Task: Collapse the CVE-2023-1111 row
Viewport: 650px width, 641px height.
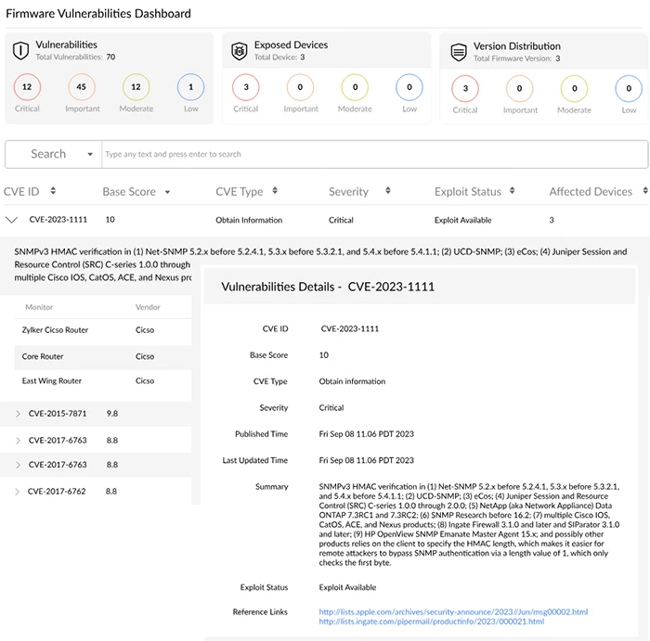Action: pyautogui.click(x=11, y=220)
